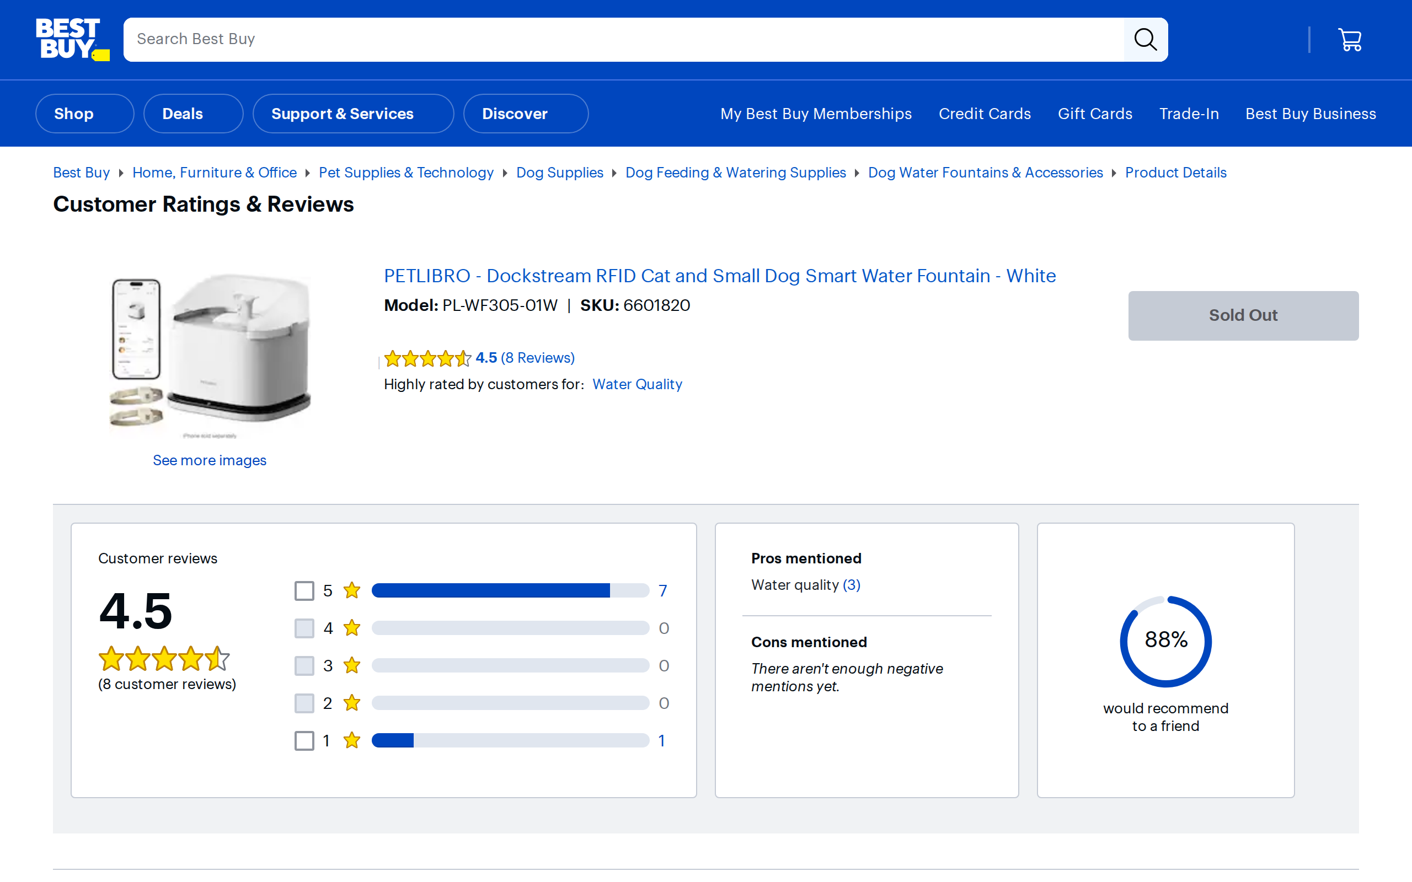
Task: Open the Shop menu
Action: point(84,114)
